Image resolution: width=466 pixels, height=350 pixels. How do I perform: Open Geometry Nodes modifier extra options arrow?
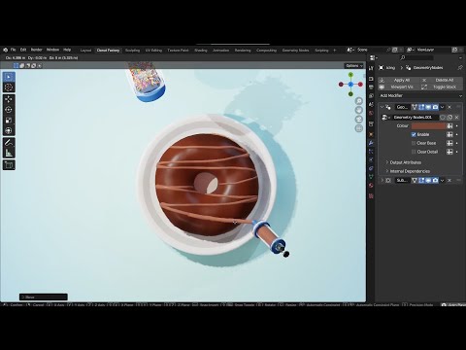click(x=443, y=107)
